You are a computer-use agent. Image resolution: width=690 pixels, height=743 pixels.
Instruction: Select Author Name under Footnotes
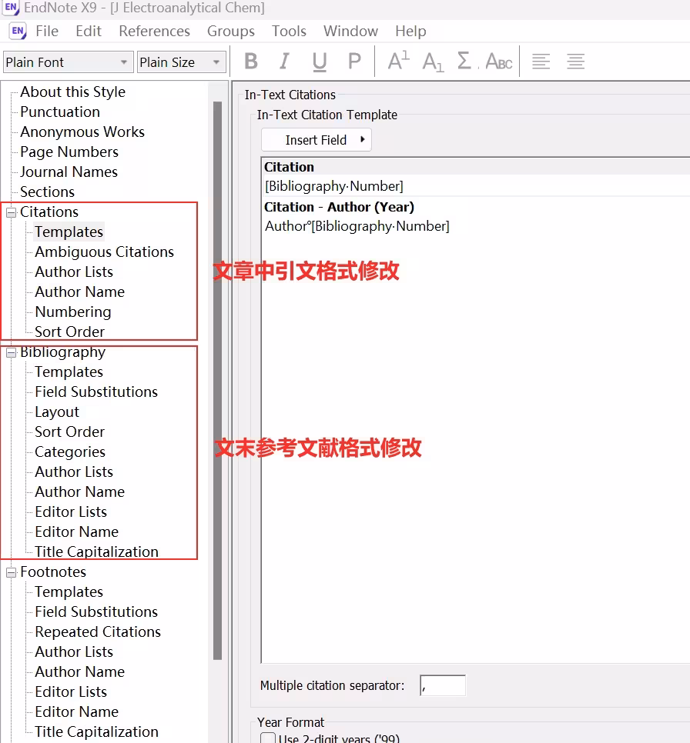80,672
